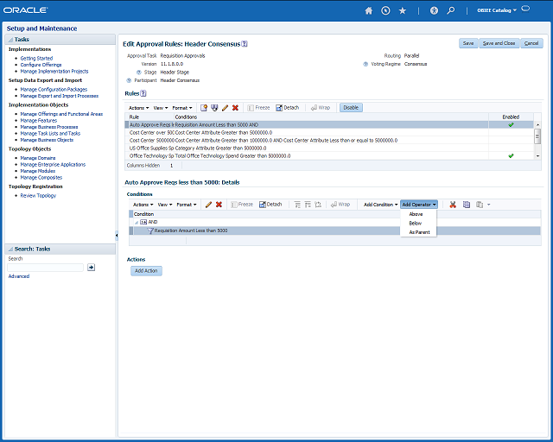Collapse the AND node in Conditions
The height and width of the screenshot is (442, 553).
click(x=137, y=223)
